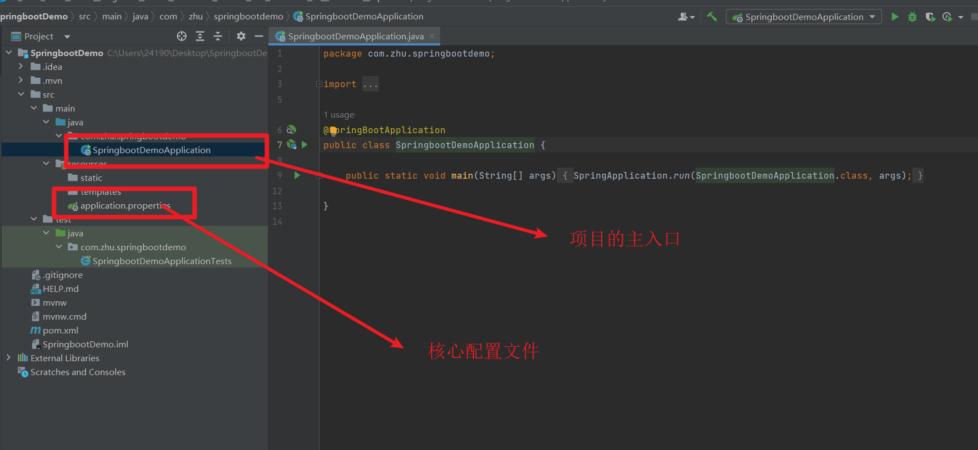Click the Build project hammer icon
The image size is (978, 450).
pyautogui.click(x=712, y=17)
